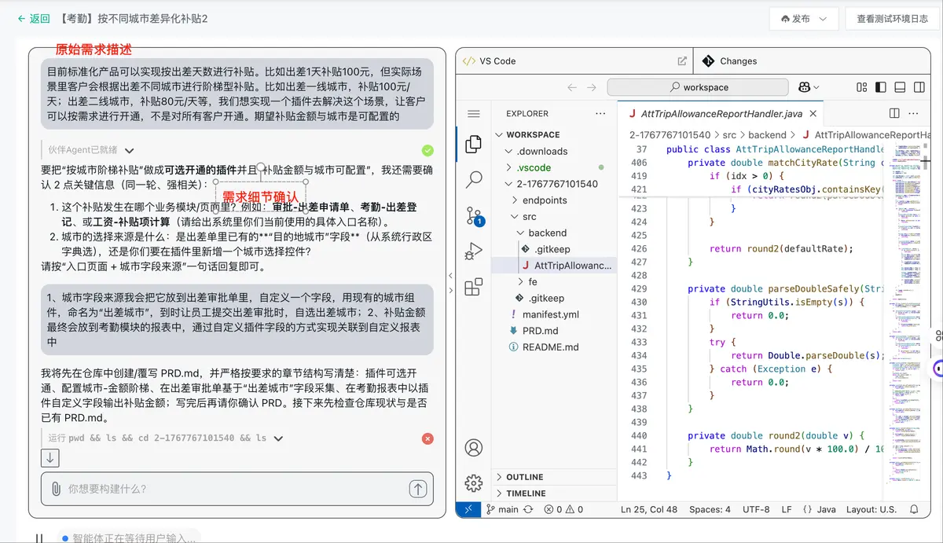Image resolution: width=943 pixels, height=543 pixels.
Task: Open the Extensions view icon
Action: tap(474, 288)
